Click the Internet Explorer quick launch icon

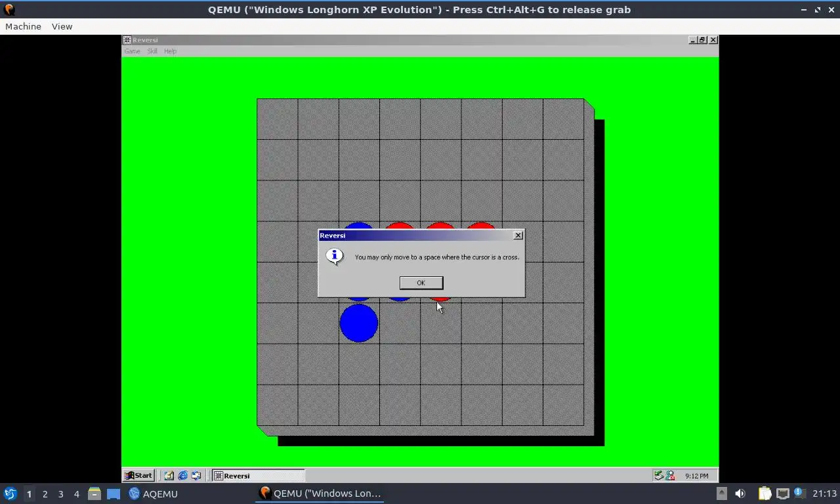pos(182,476)
